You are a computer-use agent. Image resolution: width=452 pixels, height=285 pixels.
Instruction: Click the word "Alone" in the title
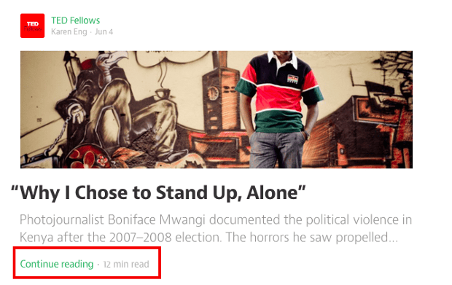coord(271,192)
